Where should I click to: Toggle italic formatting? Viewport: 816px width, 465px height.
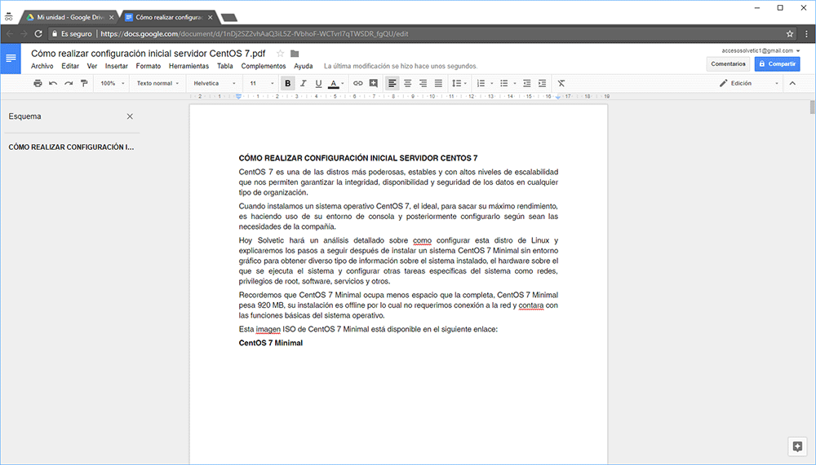click(303, 83)
